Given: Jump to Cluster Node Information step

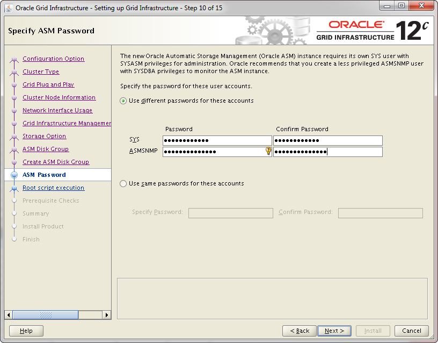Looking at the screenshot, I should tap(59, 97).
